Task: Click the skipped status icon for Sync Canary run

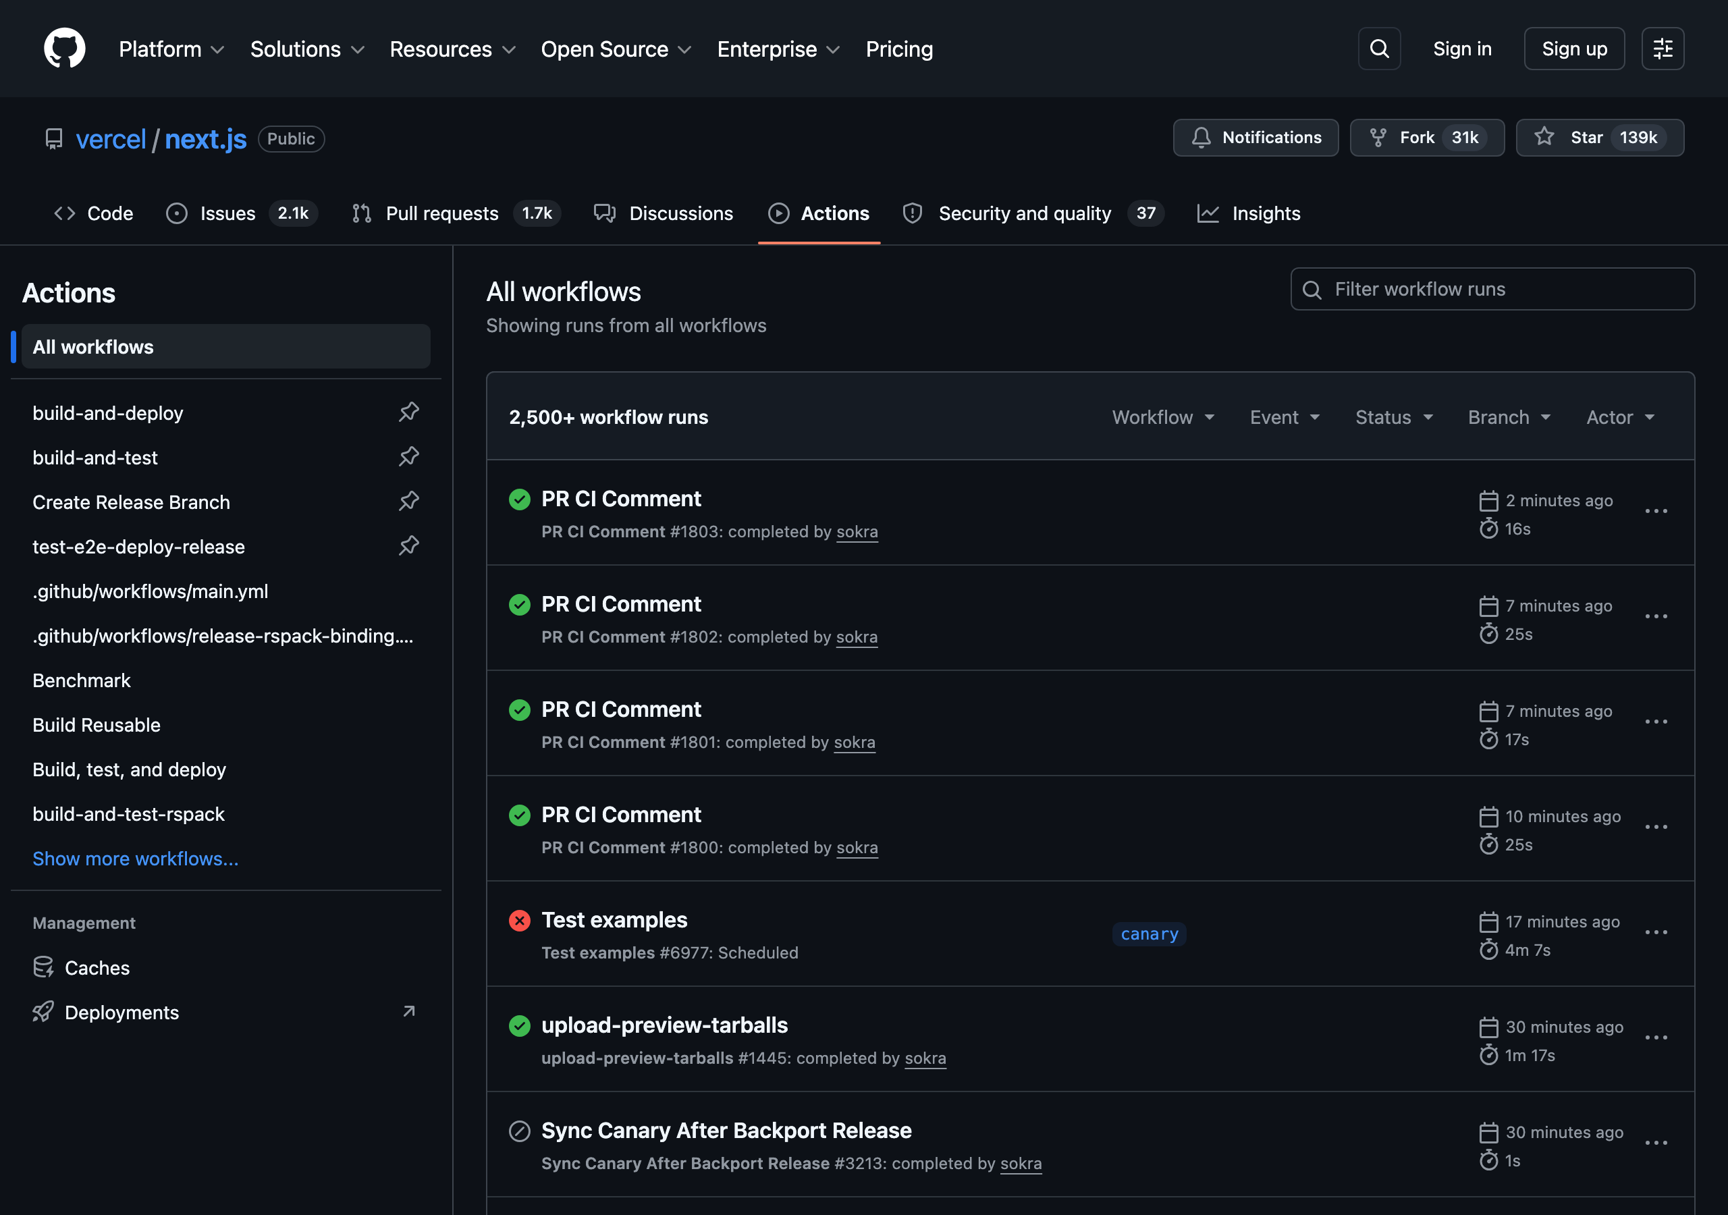Action: pos(519,1131)
